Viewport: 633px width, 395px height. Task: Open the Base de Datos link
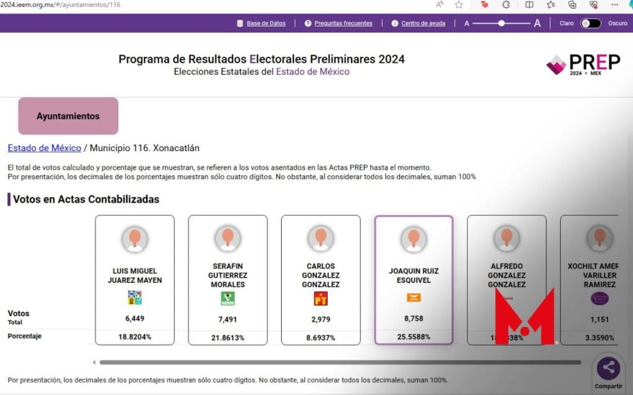pos(266,23)
